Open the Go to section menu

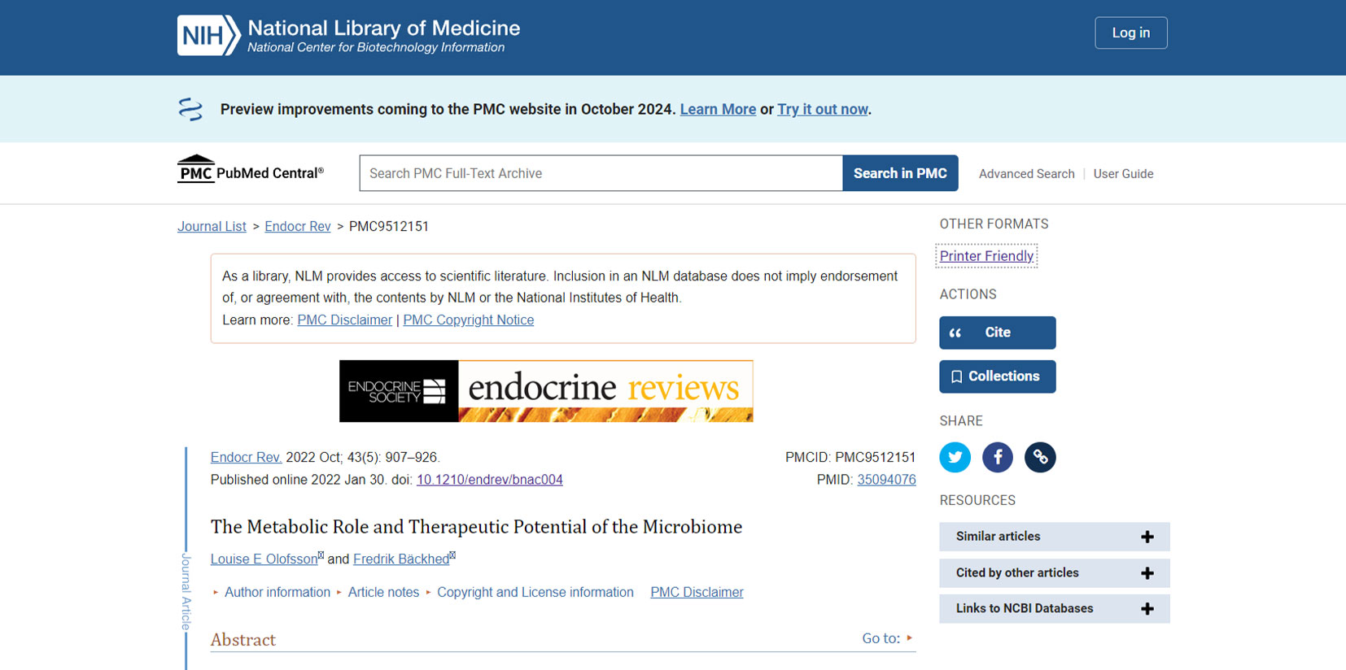tap(887, 638)
